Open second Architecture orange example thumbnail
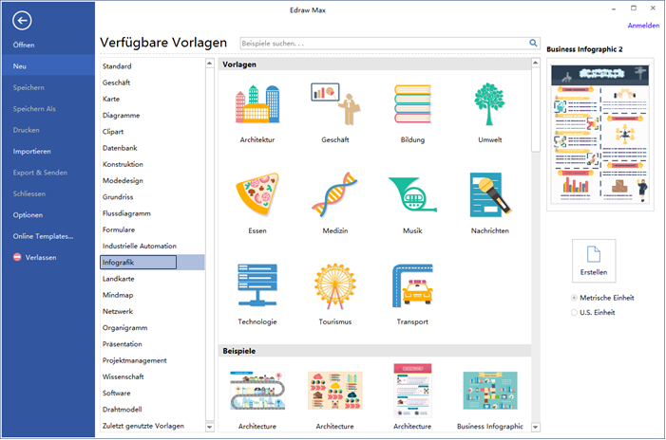Image resolution: width=666 pixels, height=440 pixels. coord(335,391)
